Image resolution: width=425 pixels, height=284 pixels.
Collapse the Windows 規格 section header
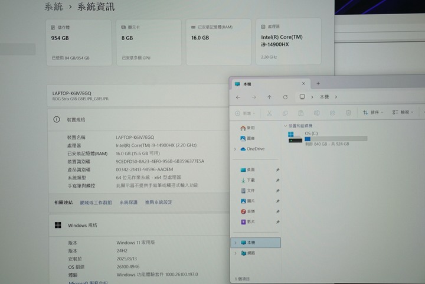coord(139,225)
